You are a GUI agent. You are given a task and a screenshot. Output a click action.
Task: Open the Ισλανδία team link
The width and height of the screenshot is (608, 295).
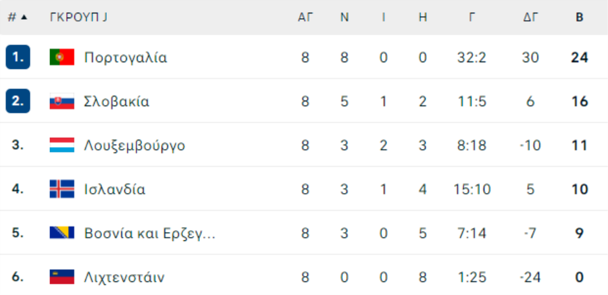[x=115, y=190]
